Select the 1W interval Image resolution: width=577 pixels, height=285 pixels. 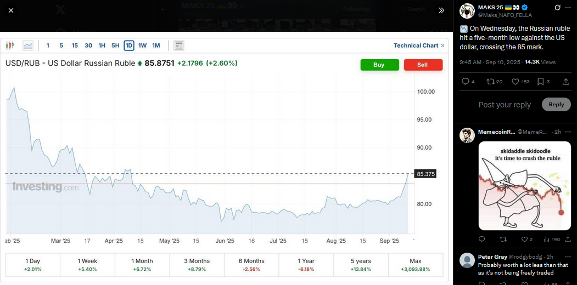(142, 45)
